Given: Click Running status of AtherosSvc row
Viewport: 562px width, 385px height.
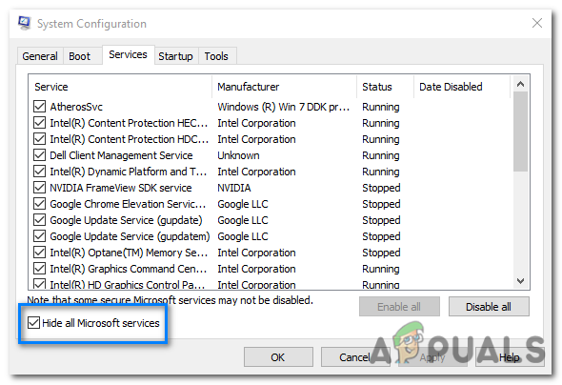Looking at the screenshot, I should click(x=381, y=107).
